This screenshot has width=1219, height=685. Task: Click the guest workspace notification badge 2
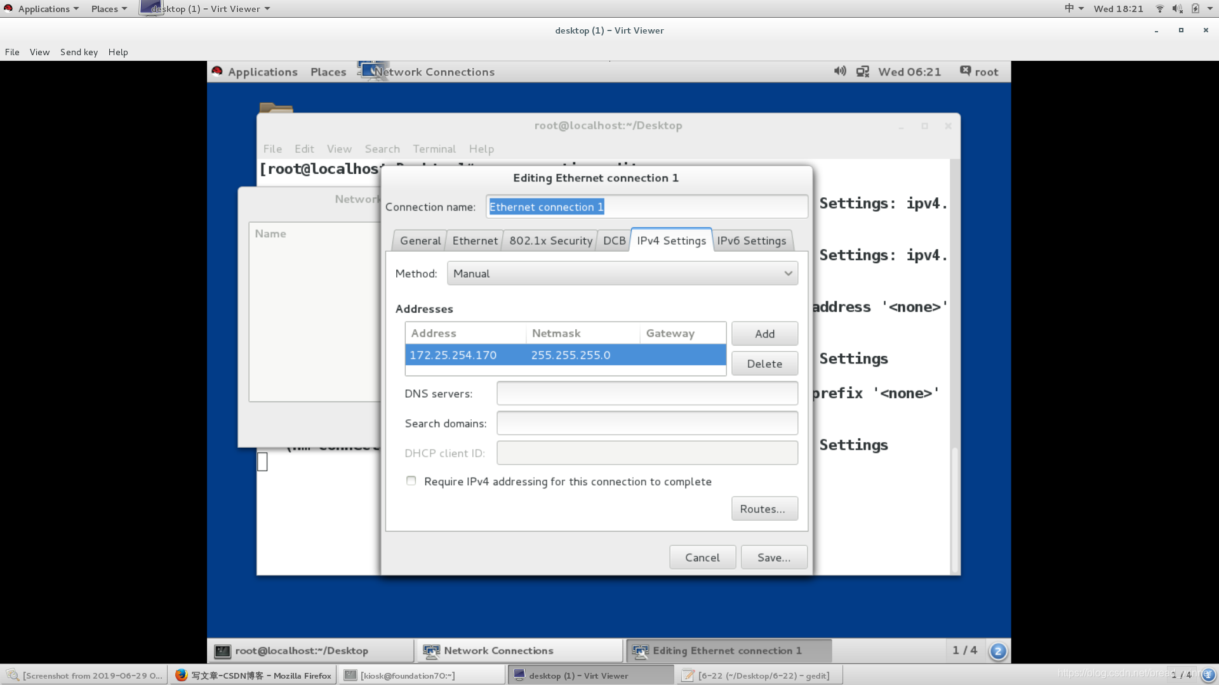click(x=997, y=651)
